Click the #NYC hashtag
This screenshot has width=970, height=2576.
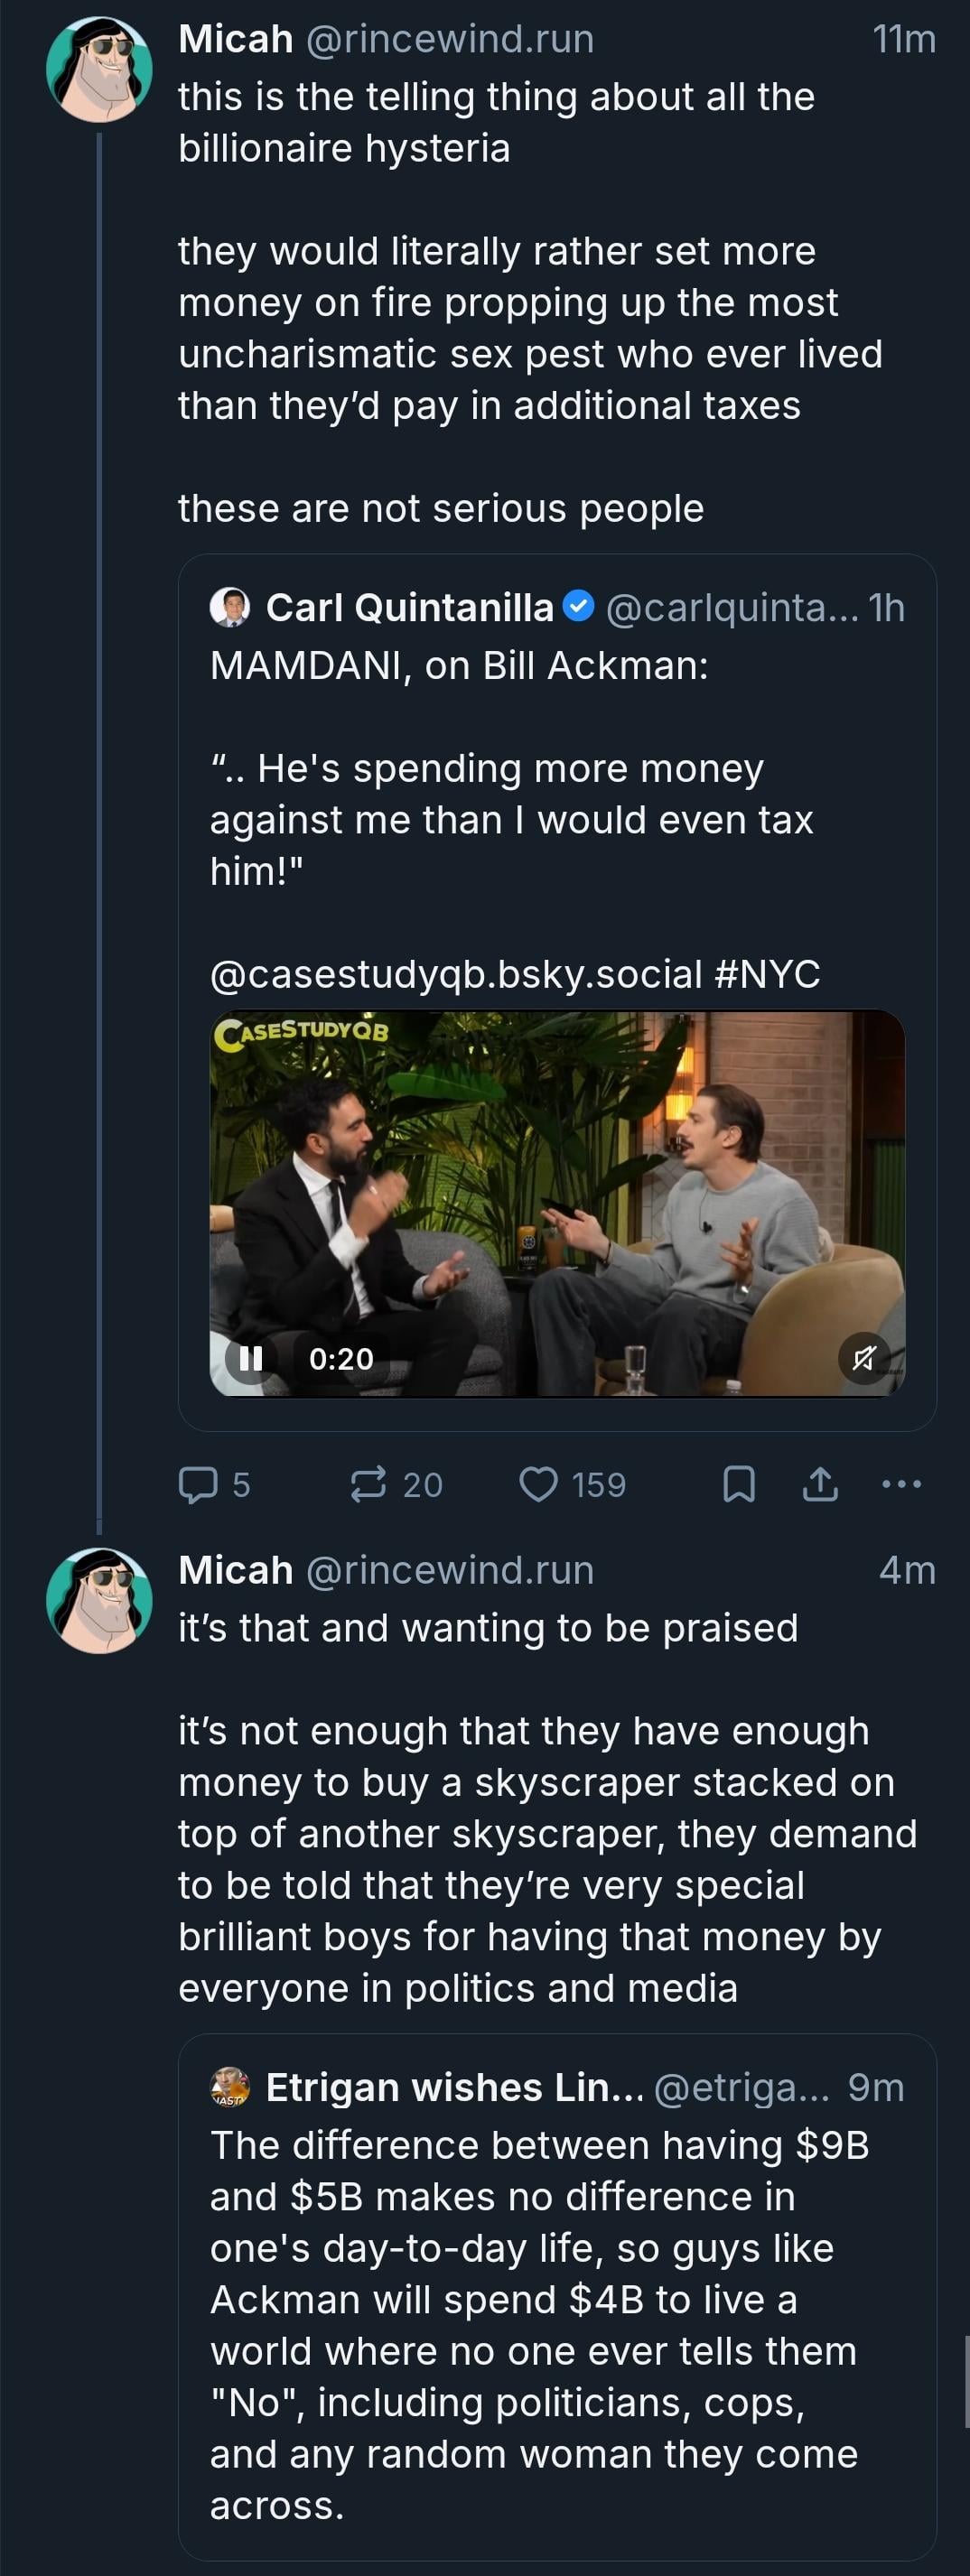(x=768, y=973)
